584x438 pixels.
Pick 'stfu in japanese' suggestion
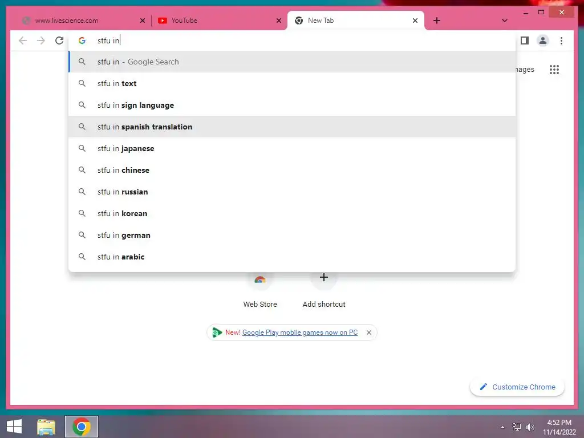pyautogui.click(x=292, y=148)
